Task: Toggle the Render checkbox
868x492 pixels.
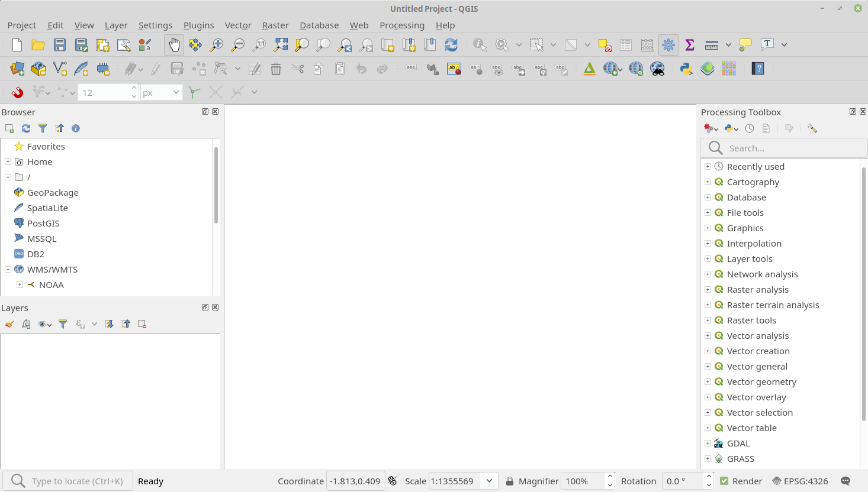Action: (724, 481)
